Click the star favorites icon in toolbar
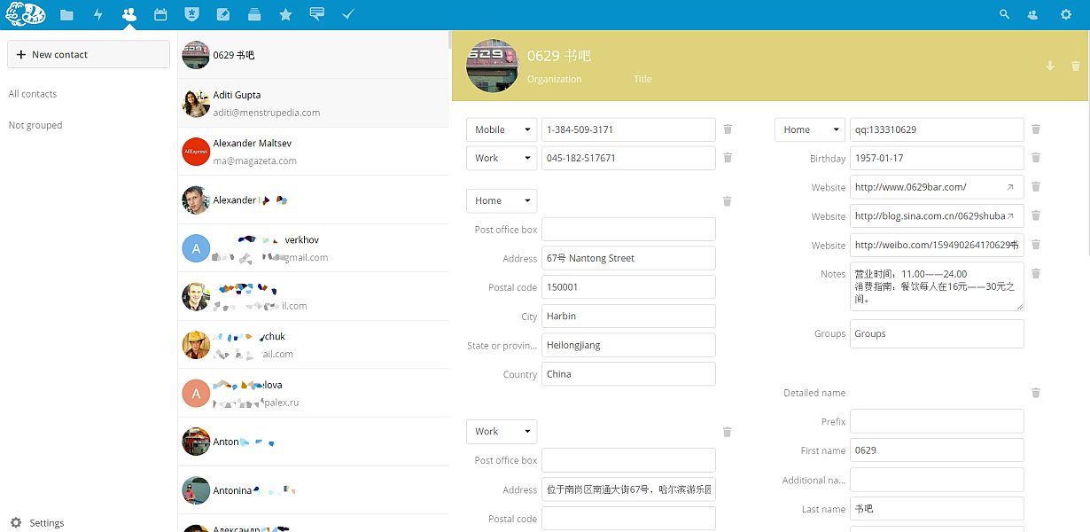Image resolution: width=1090 pixels, height=532 pixels. pyautogui.click(x=285, y=14)
